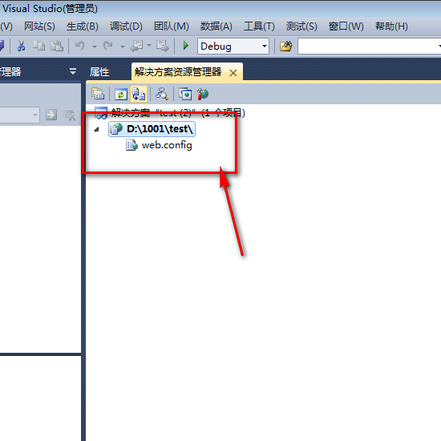The width and height of the screenshot is (441, 441).
Task: Click the Undo arrow icon
Action: pyautogui.click(x=80, y=46)
